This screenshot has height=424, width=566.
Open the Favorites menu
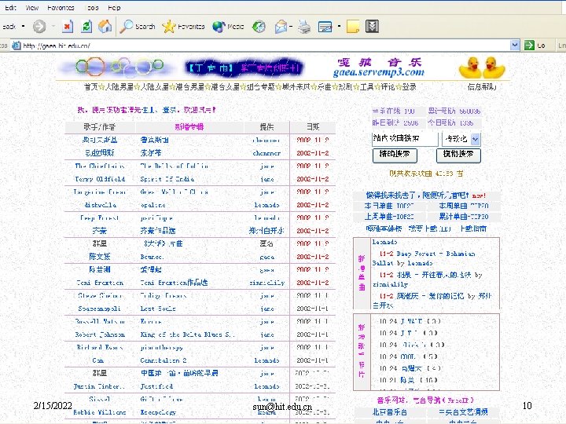(x=61, y=8)
